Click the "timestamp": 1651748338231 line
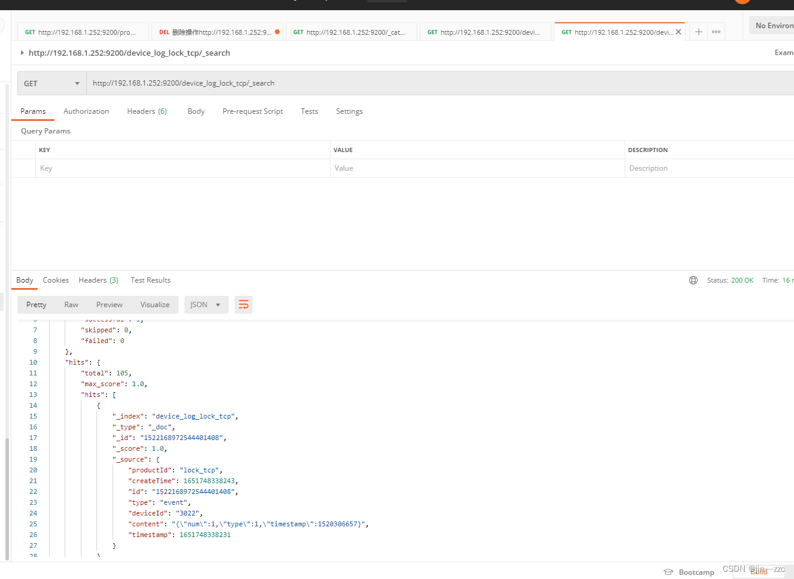The width and height of the screenshot is (794, 579). [180, 535]
